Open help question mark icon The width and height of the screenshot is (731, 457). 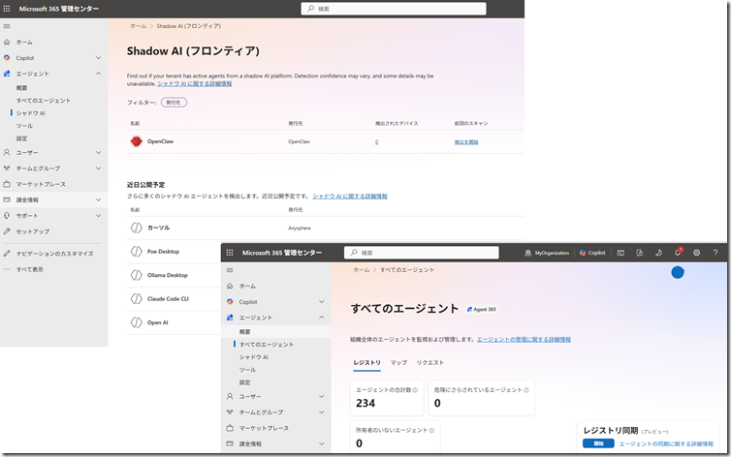(x=715, y=253)
